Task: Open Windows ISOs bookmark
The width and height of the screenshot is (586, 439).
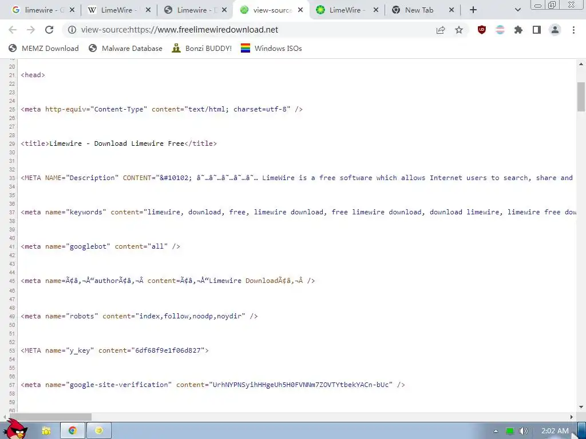Action: (x=271, y=48)
